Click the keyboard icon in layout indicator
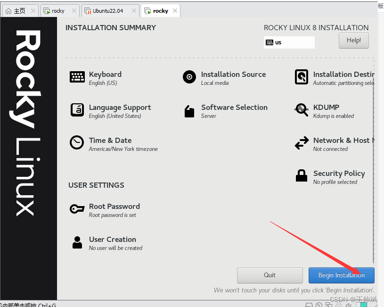This screenshot has height=307, width=384. 270,42
